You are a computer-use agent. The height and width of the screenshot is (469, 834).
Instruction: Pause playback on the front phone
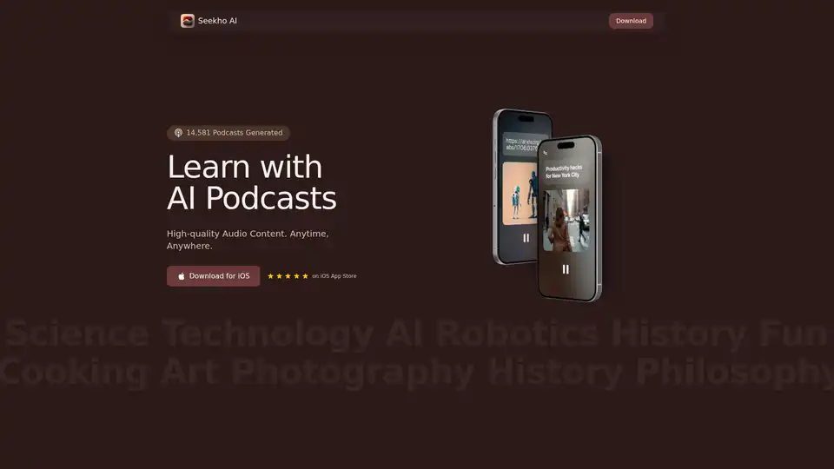coord(566,269)
